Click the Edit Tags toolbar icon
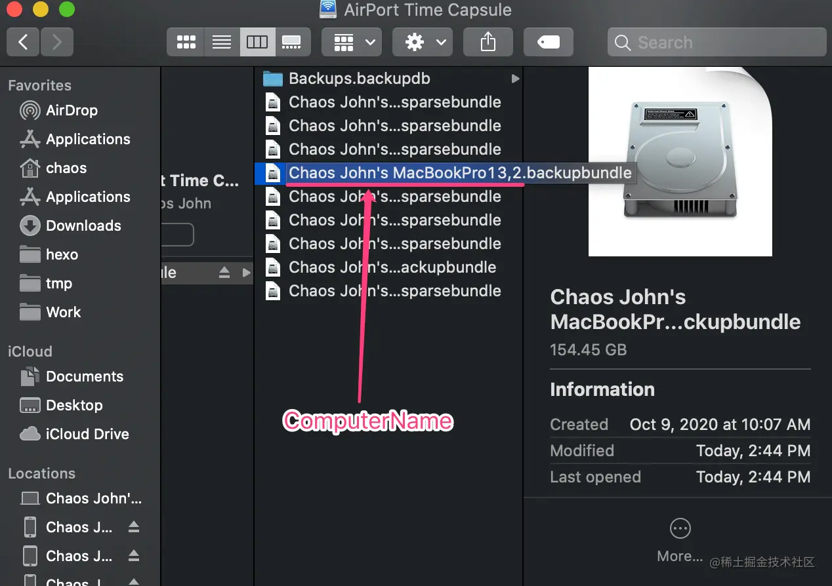The height and width of the screenshot is (586, 832). coord(549,43)
